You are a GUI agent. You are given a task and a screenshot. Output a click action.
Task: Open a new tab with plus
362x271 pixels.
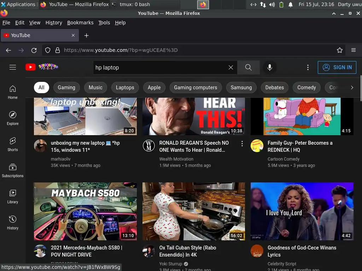(x=86, y=36)
